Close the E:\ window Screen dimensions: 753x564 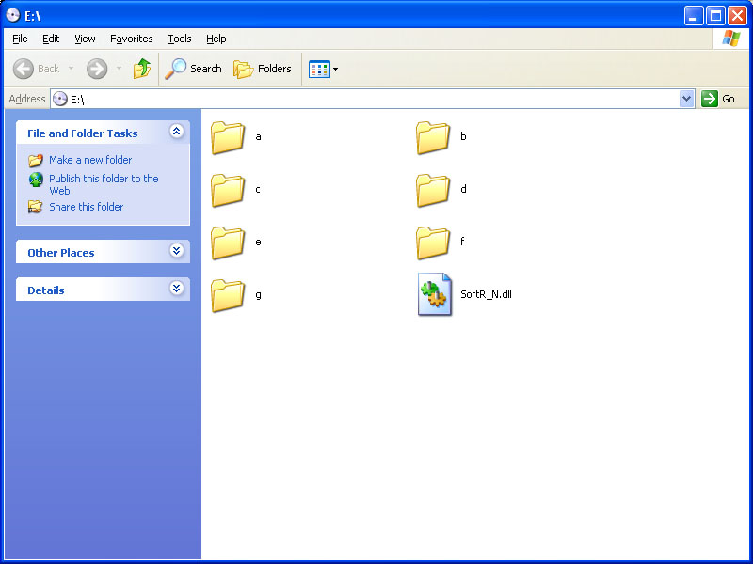coord(737,16)
